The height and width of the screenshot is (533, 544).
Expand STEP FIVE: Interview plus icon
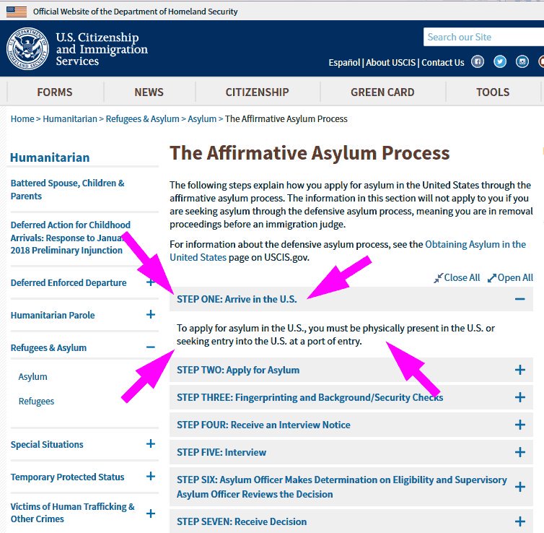coord(519,452)
